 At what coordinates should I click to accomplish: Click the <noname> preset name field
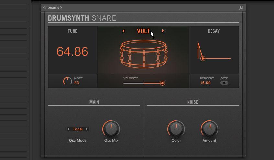coord(52,7)
